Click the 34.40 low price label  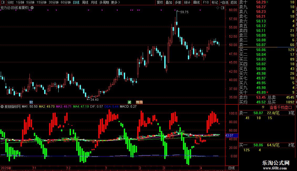95,99
